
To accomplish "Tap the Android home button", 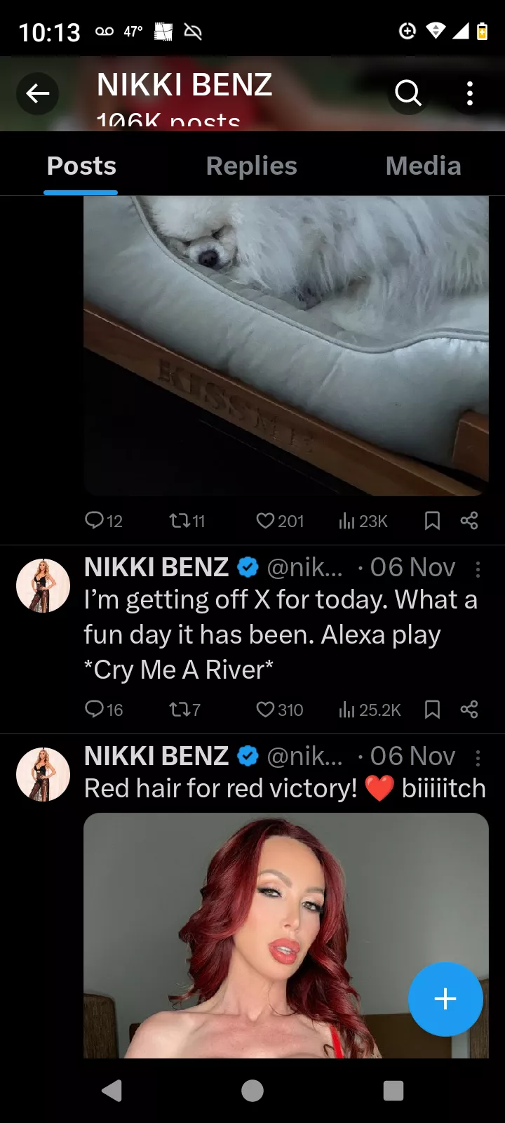I will pyautogui.click(x=252, y=1091).
